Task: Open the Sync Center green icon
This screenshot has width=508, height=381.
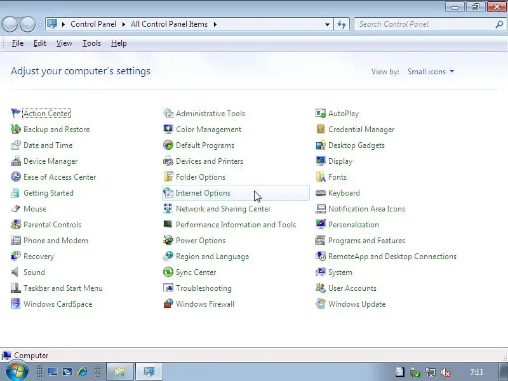Action: 168,272
